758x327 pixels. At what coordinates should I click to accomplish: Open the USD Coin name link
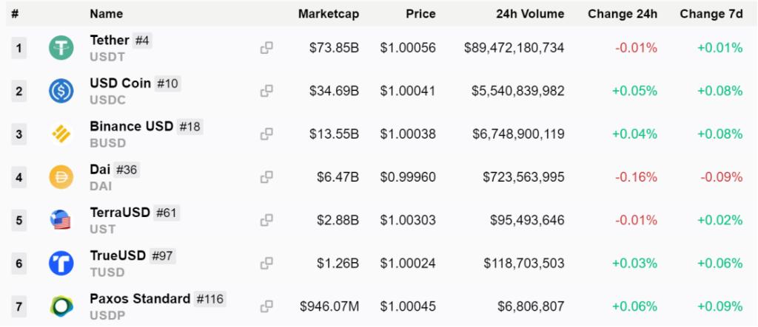coord(120,83)
